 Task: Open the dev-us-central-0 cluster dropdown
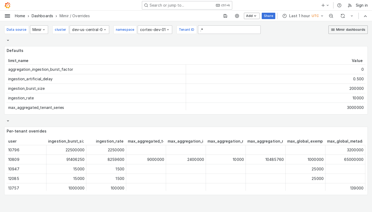pyautogui.click(x=89, y=30)
